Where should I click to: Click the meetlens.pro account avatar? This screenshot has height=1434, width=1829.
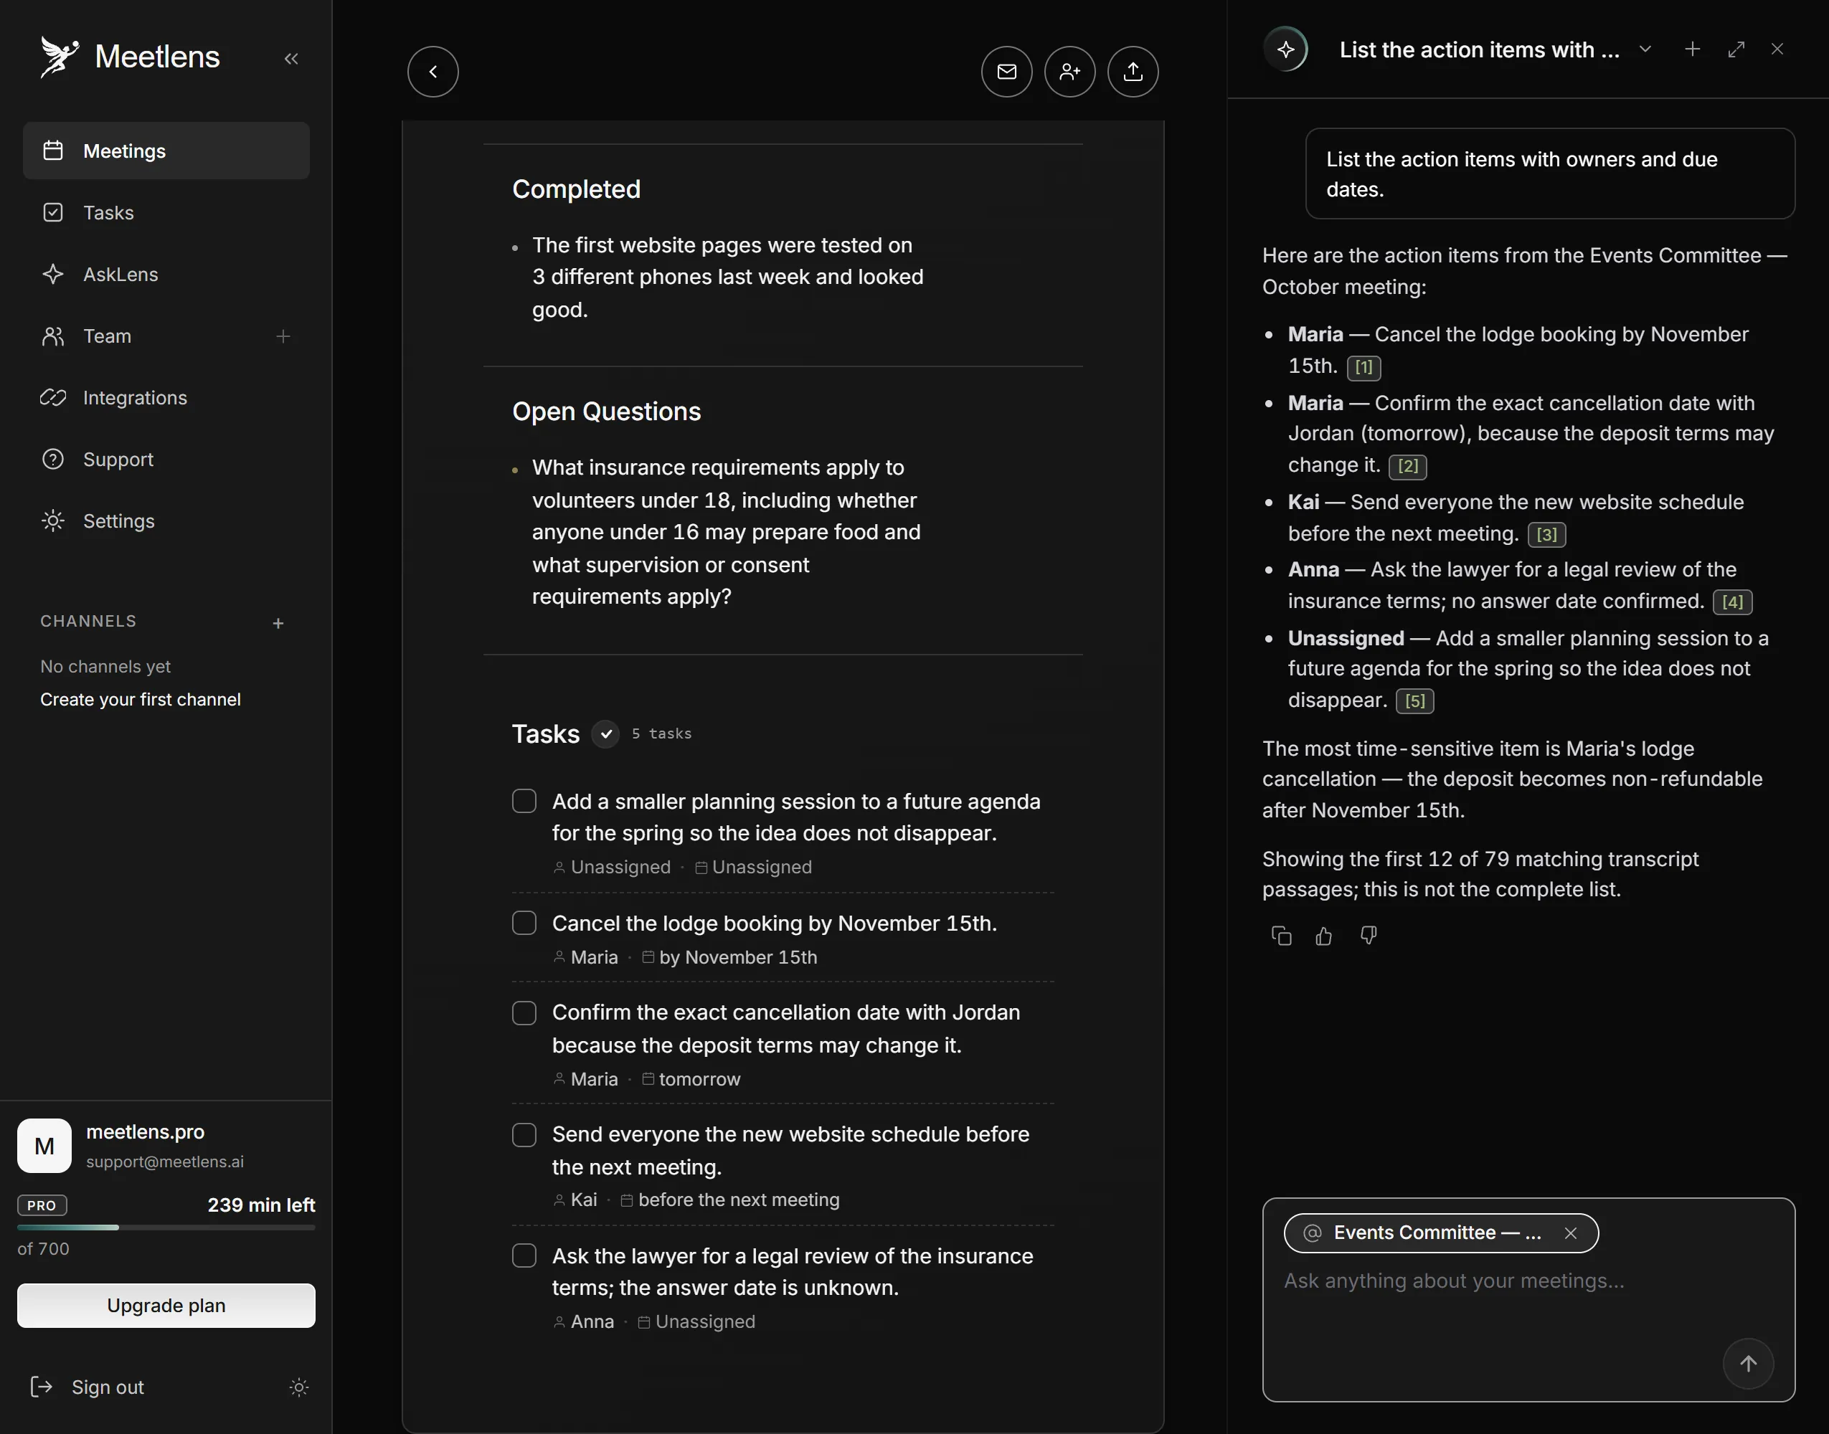44,1146
